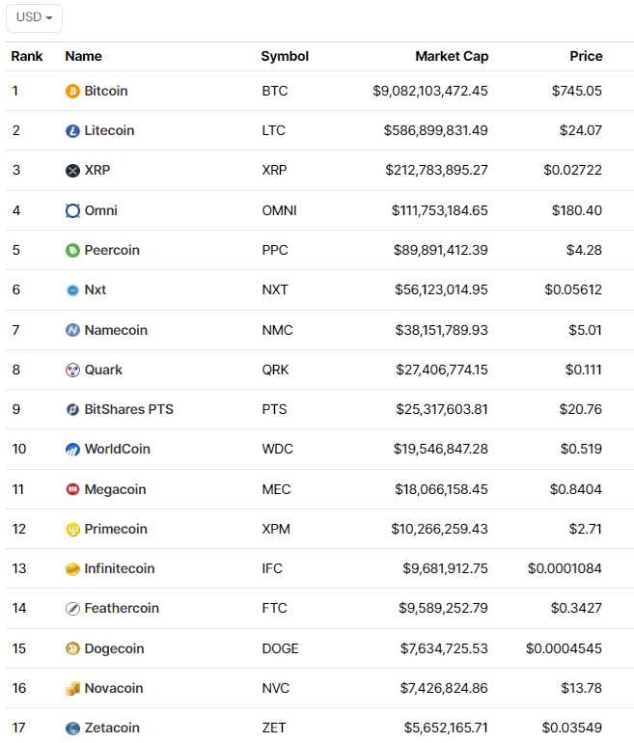Click the Novacoin gold coins icon

click(72, 689)
